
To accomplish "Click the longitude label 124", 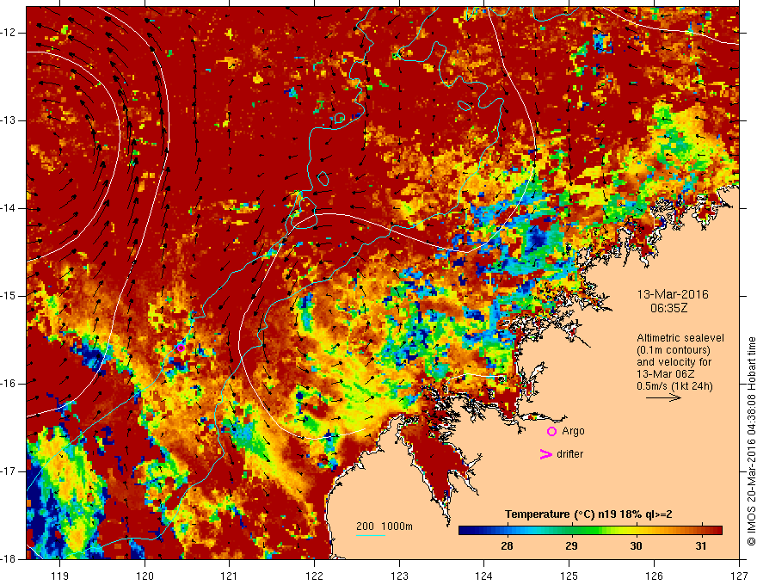I will (x=484, y=576).
